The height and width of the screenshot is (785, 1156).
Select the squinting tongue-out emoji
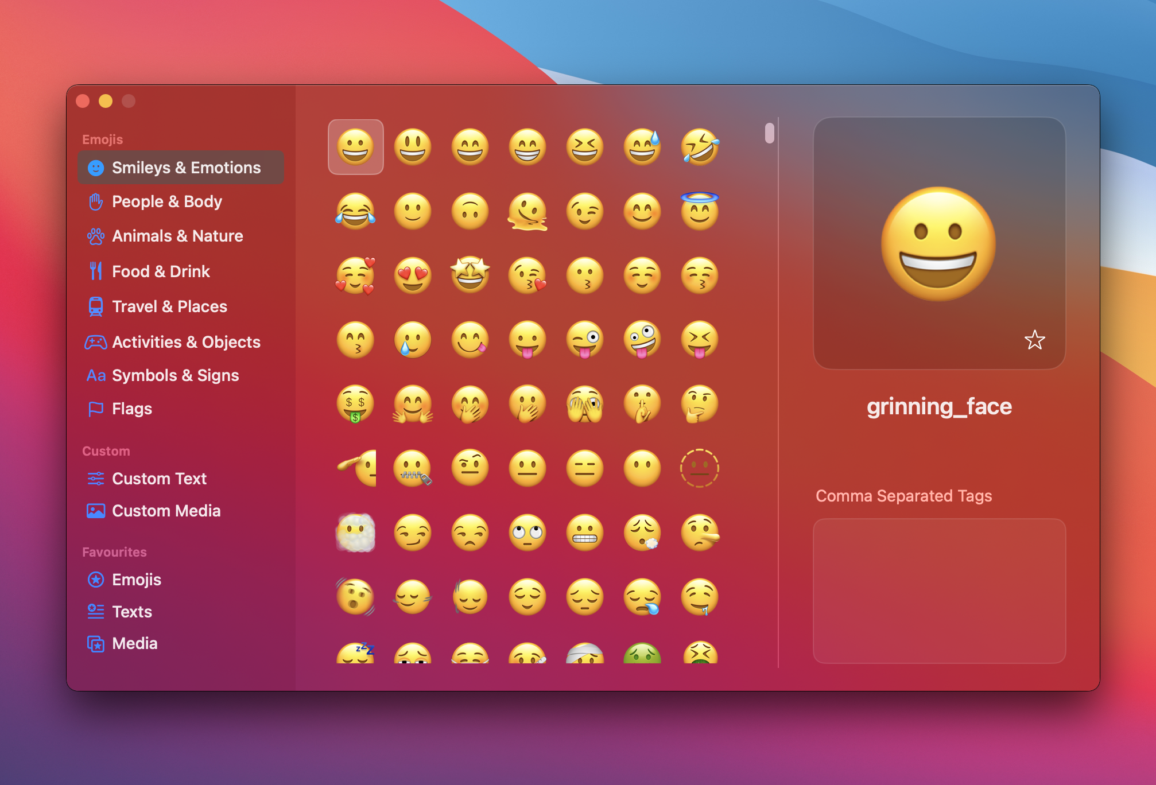click(x=700, y=340)
